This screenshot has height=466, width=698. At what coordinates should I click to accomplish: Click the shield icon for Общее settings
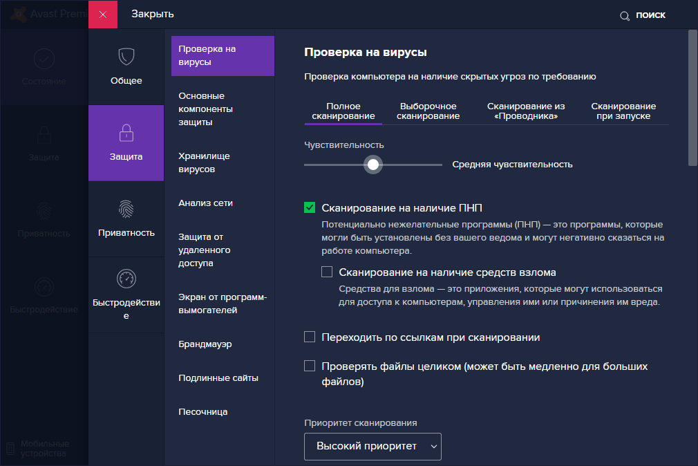coord(126,57)
